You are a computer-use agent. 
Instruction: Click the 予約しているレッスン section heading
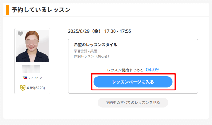(x=41, y=10)
